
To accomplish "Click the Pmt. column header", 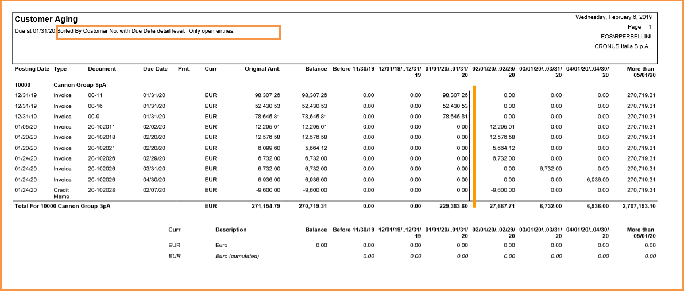I will click(x=184, y=69).
